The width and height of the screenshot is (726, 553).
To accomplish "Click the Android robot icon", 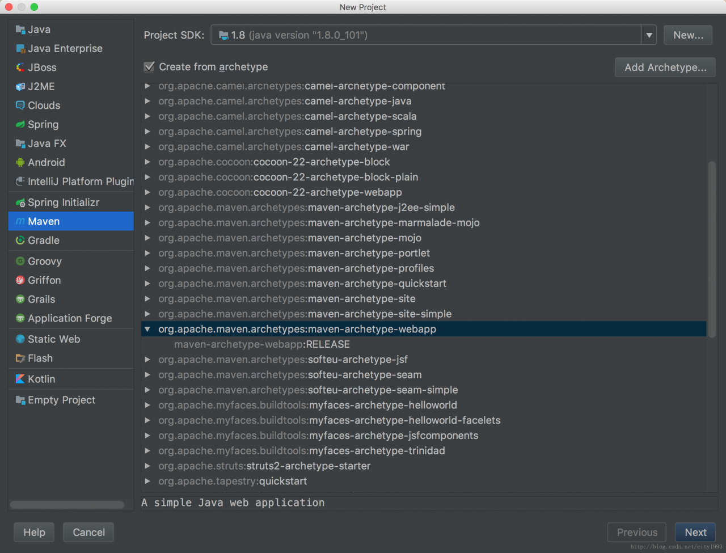I will click(20, 162).
